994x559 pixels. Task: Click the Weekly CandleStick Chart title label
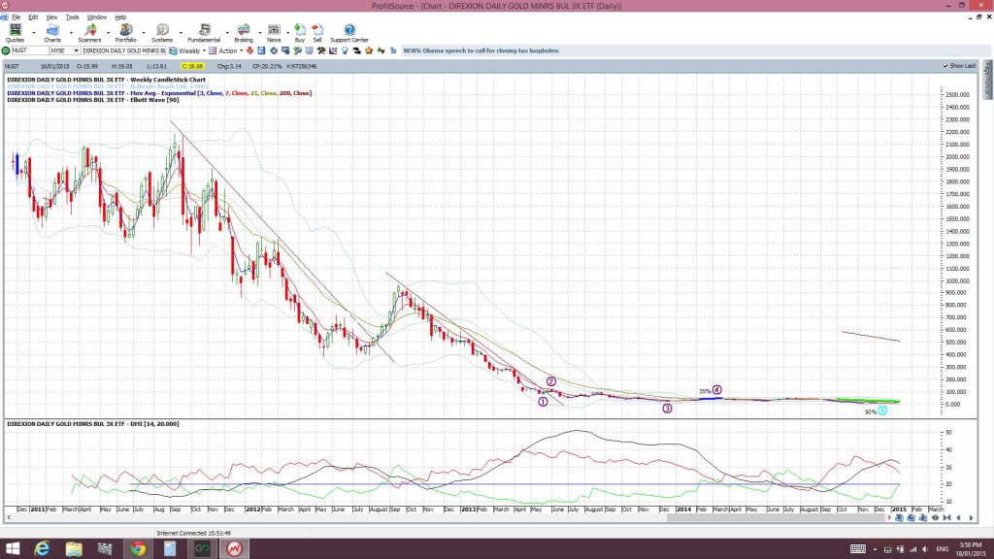point(106,80)
